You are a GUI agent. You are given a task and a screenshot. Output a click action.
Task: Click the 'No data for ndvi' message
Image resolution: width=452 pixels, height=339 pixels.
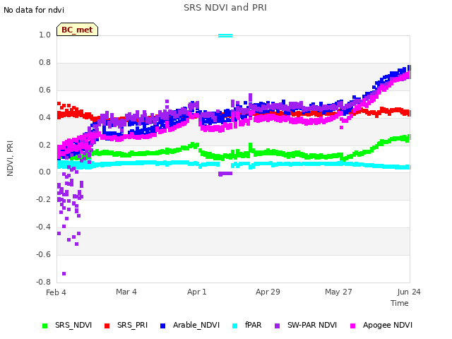click(34, 10)
